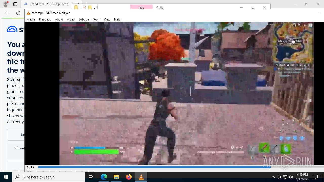Open Microsoft Edge from the taskbar
324x182 pixels.
[x=104, y=177]
